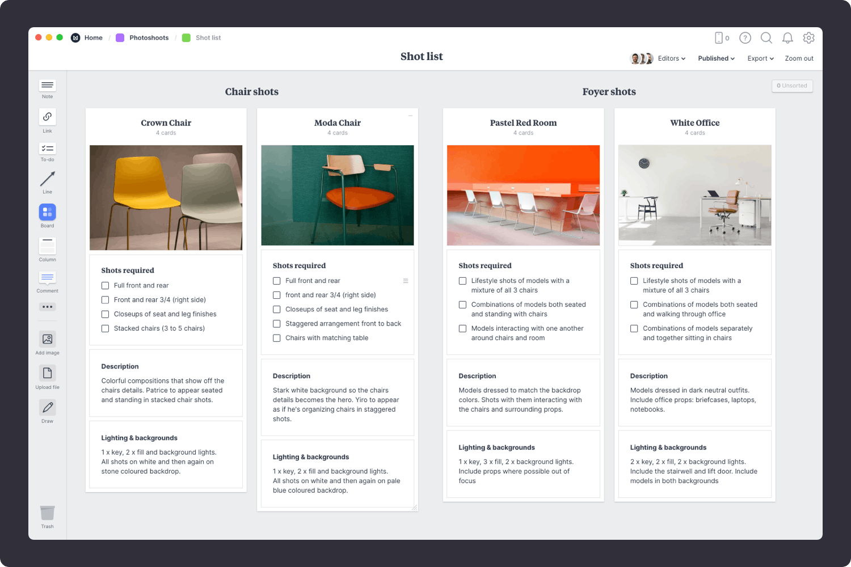
Task: Select the Note tool in sidebar
Action: click(x=47, y=86)
